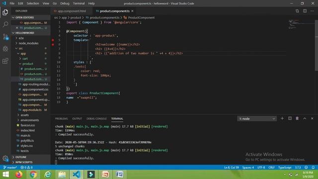
Task: Open the Manage gear icon
Action: [x=5, y=158]
